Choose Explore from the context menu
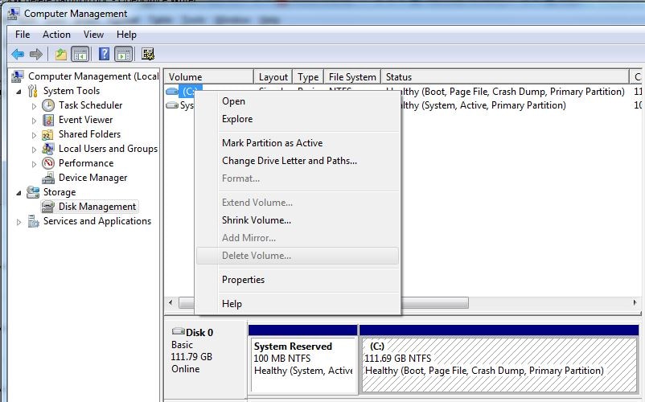The width and height of the screenshot is (645, 402). 297,119
